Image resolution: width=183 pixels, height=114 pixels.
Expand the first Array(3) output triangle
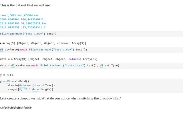point(1,43)
